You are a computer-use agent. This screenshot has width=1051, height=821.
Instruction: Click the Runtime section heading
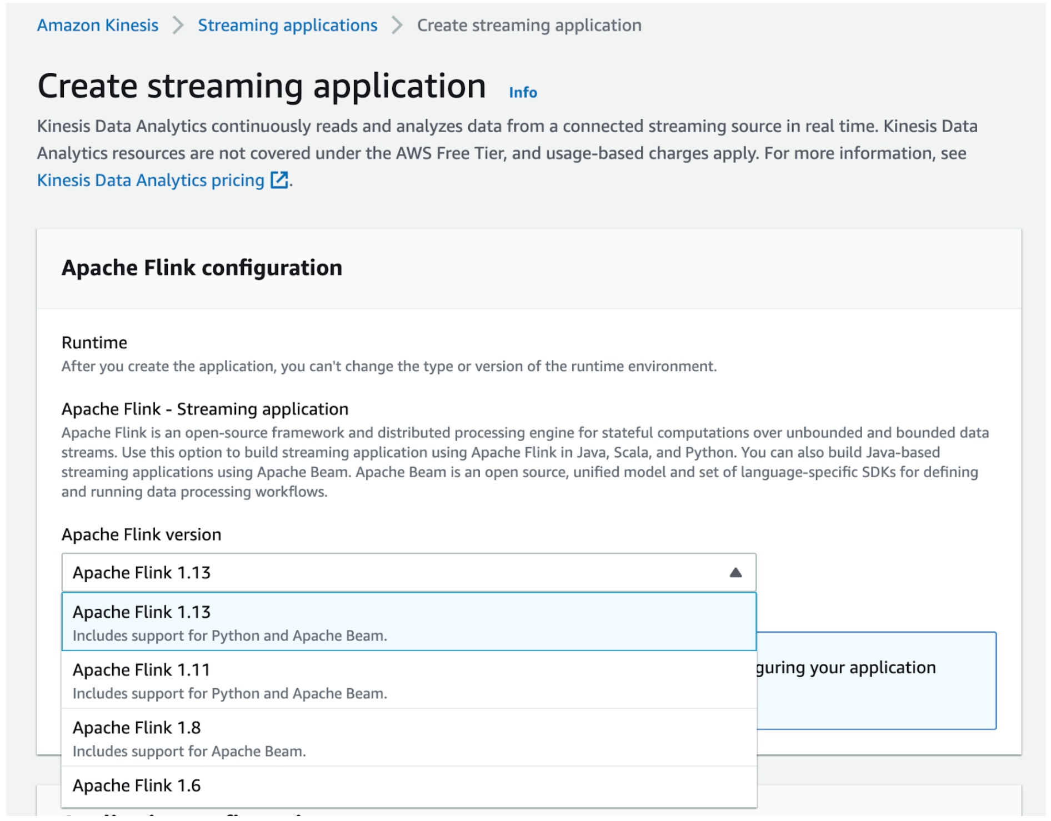(94, 343)
